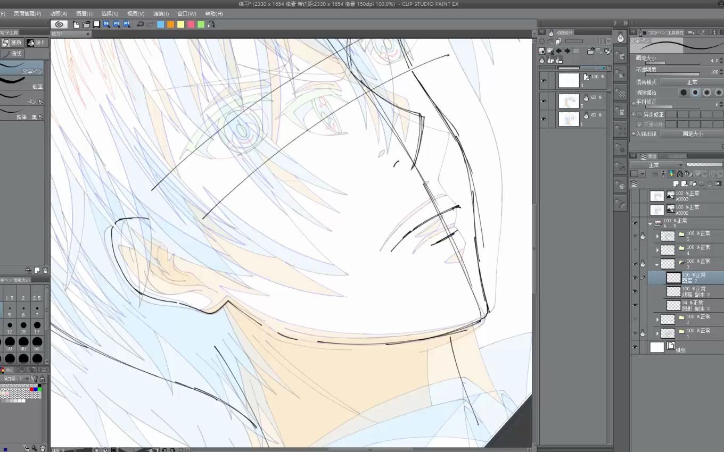The image size is (724, 452).
Task: Adjust the 画笔大小 brush size slider
Action: pos(673,63)
